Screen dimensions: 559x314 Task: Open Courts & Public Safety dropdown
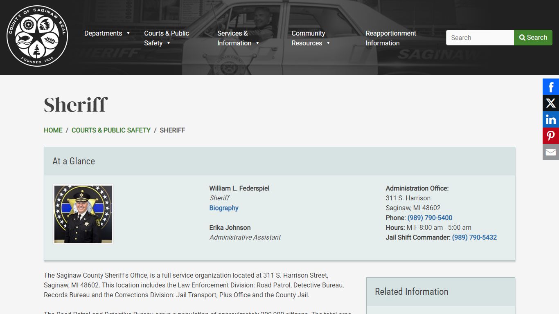(x=166, y=38)
